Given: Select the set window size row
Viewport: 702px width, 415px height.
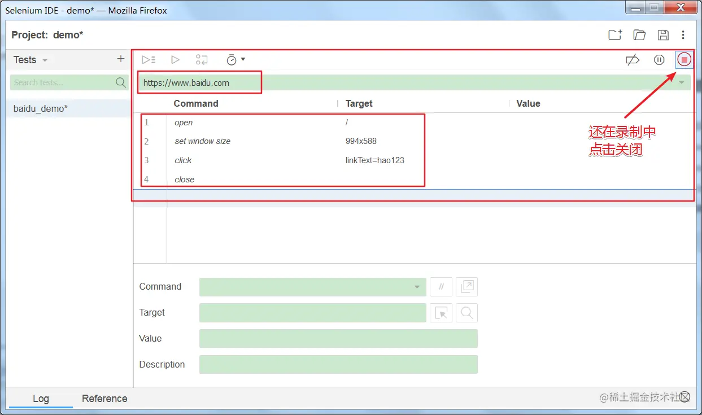Looking at the screenshot, I should click(x=413, y=141).
